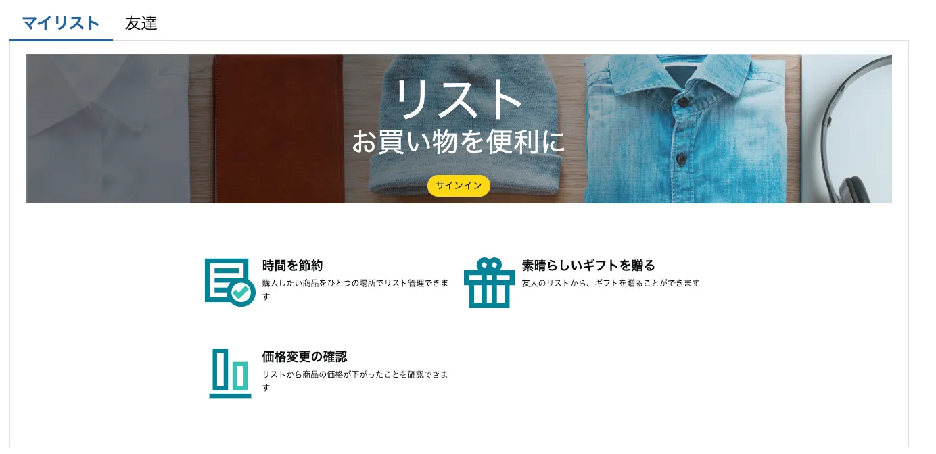The width and height of the screenshot is (936, 454).
Task: Click the brown notebook in the banner
Action: (278, 129)
